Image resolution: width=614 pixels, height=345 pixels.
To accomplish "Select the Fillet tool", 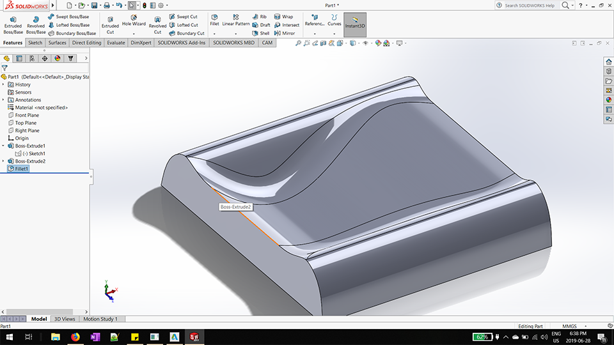I will 214,20.
